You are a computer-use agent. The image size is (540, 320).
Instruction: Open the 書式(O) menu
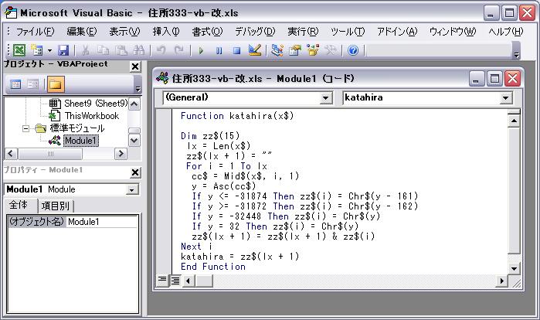click(207, 32)
